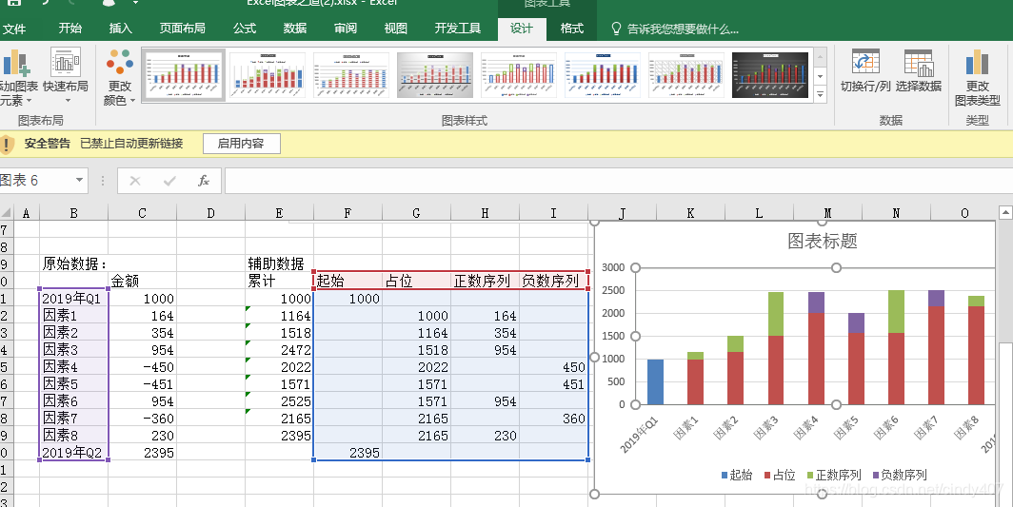Screen dimensions: 1013x507
Task: Switch to the 格式 tab
Action: [x=572, y=29]
